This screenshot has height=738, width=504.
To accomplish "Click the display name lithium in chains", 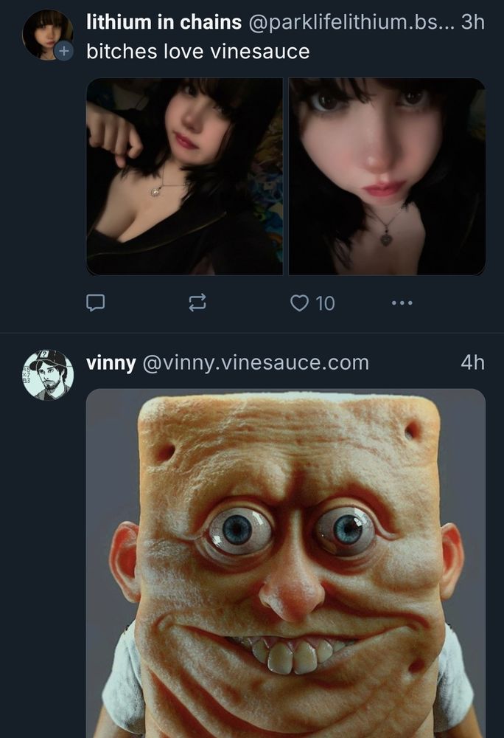I will pyautogui.click(x=164, y=22).
